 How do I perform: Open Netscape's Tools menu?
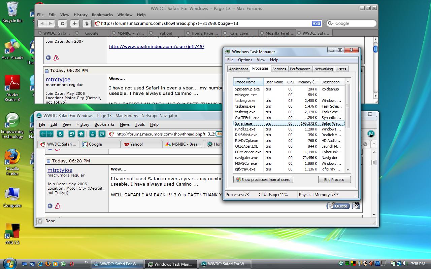[140, 124]
